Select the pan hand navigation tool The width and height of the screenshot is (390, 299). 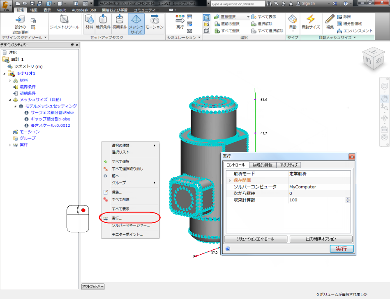tap(384, 98)
